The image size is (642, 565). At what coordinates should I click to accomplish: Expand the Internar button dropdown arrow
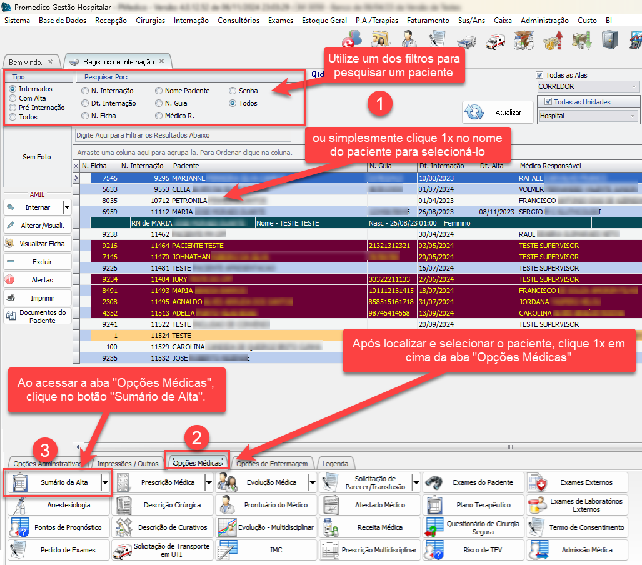click(66, 207)
